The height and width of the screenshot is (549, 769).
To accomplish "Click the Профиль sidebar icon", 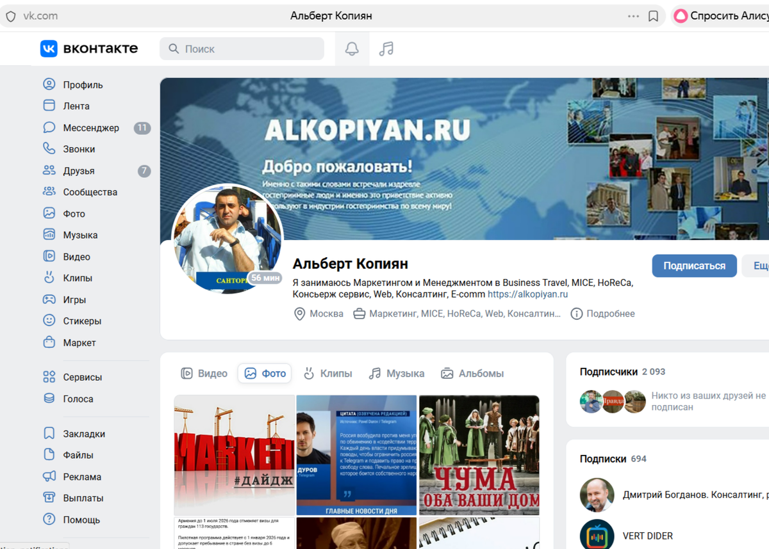I will [49, 84].
